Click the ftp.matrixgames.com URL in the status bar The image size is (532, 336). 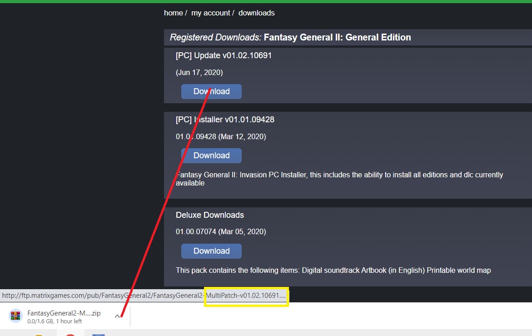[144, 295]
